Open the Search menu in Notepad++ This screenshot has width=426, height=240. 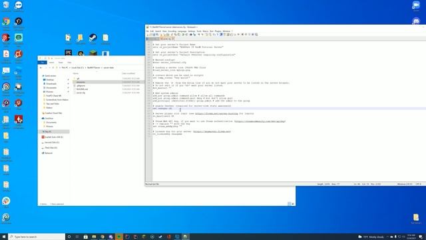coord(158,31)
